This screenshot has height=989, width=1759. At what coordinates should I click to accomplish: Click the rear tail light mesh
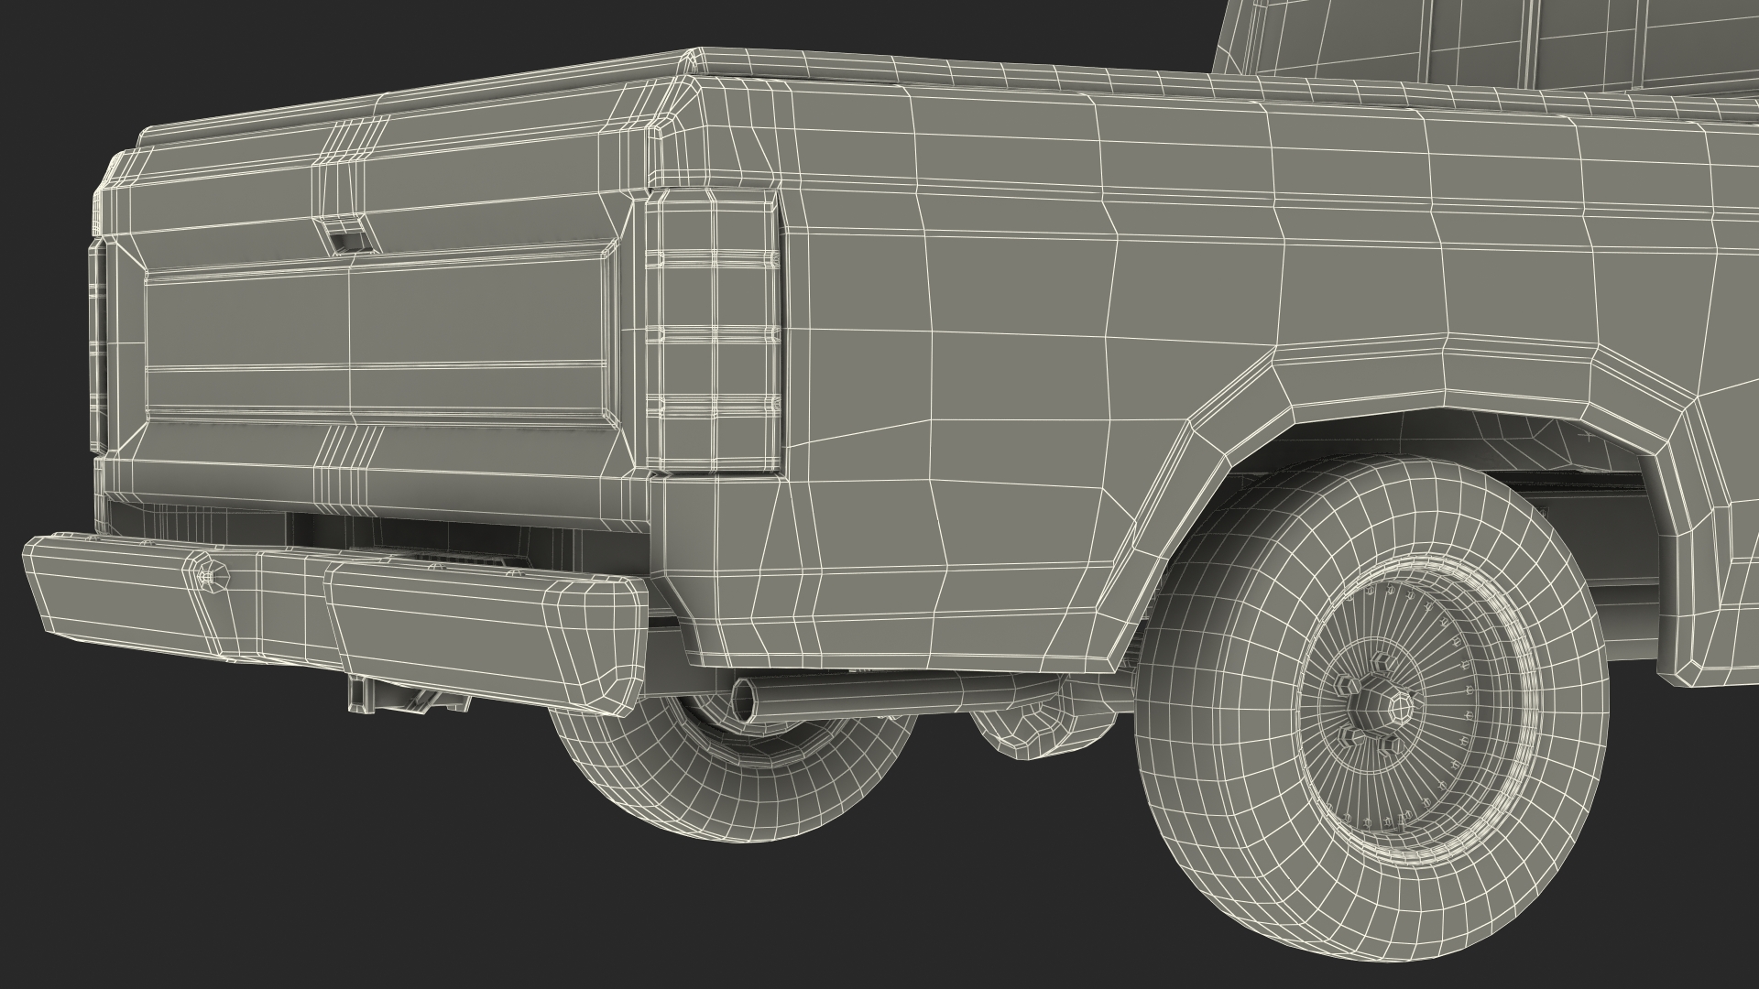714,331
